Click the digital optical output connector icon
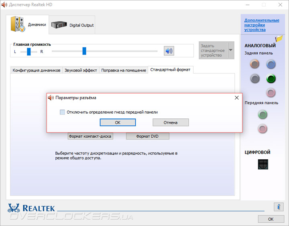Viewport: 289px width, 226px height. (x=263, y=164)
